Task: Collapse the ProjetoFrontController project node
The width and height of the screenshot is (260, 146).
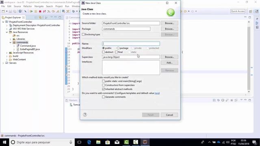Action: (3, 22)
